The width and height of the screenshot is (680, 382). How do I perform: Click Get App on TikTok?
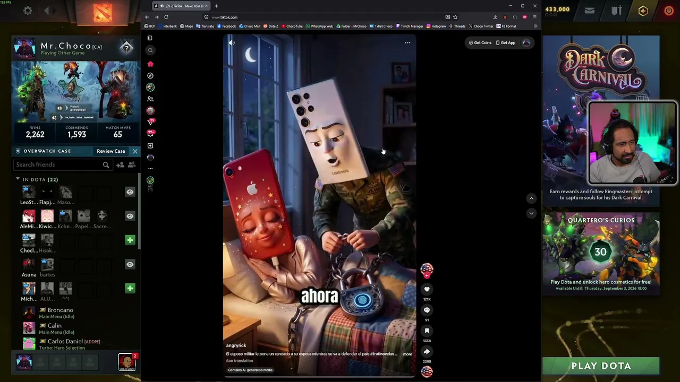tap(505, 42)
